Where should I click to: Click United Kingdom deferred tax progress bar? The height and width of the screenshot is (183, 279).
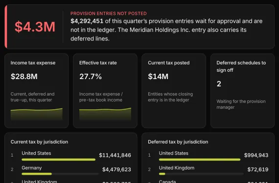(201, 174)
